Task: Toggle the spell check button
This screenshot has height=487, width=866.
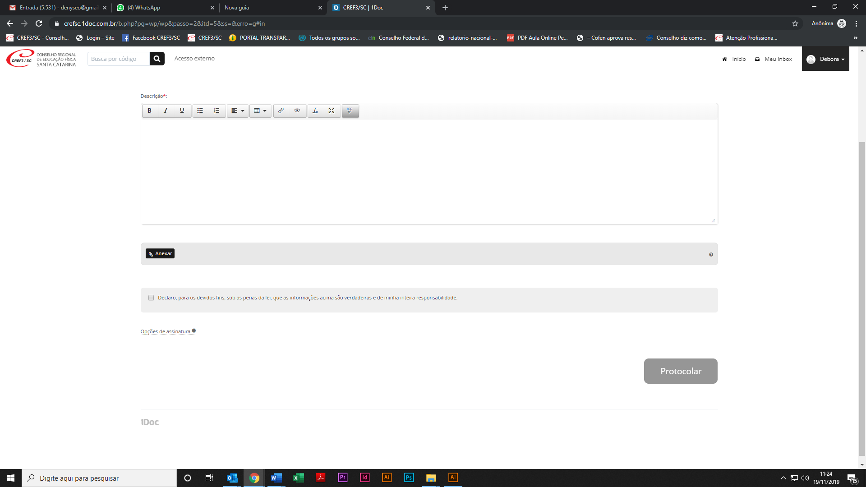Action: click(350, 110)
